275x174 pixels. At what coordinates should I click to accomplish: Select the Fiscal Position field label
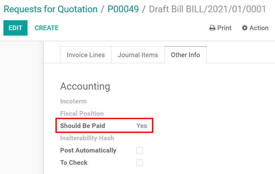[x=82, y=114]
